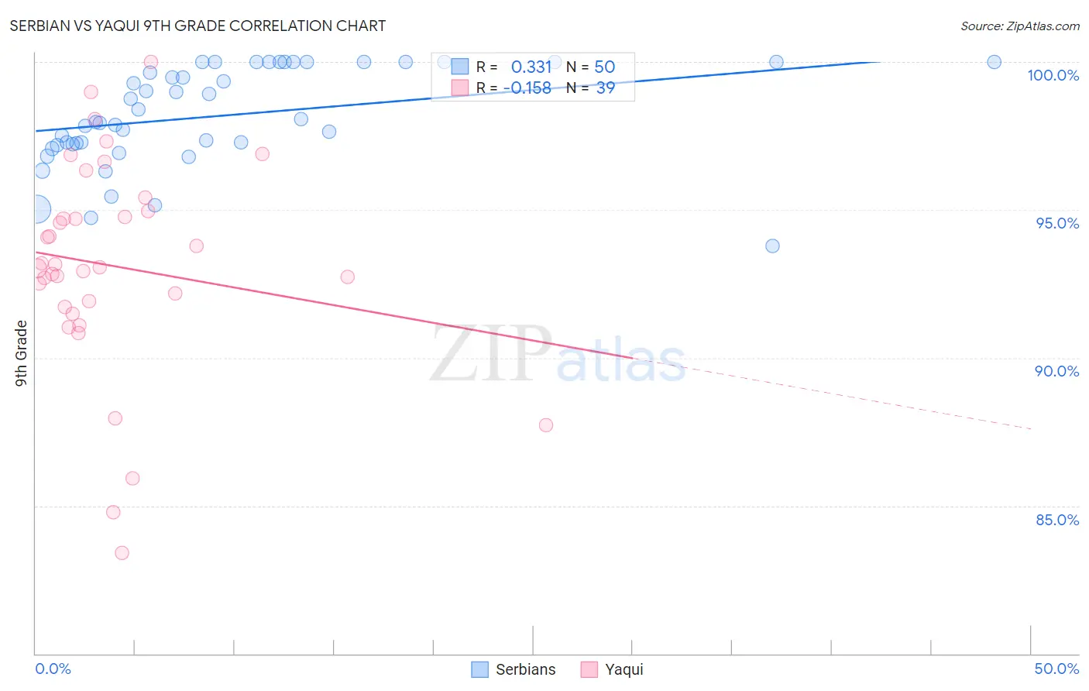The height and width of the screenshot is (691, 1089).
Task: Click the pink R = -0.158 swatch
Action: 460,88
